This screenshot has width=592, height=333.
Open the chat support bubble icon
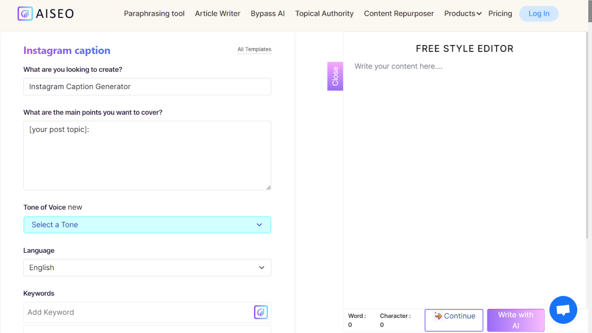click(563, 310)
